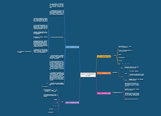The width and height of the screenshot is (161, 116).
Task: Click single-line subtopic left of the blue trunk
Action: tap(57, 37)
